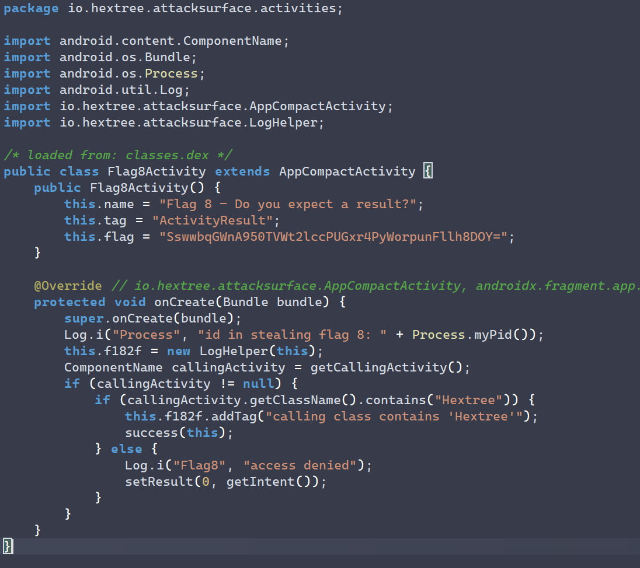Click Flag8Activity in the class declaration
The image size is (640, 568).
pos(156,171)
